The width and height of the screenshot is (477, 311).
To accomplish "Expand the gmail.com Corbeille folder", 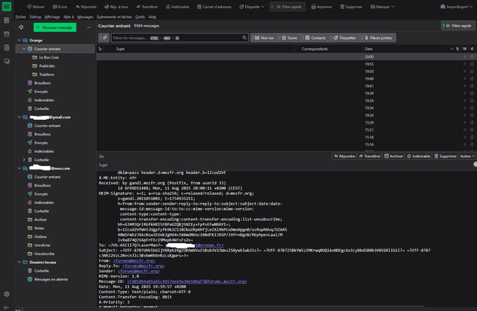I will 24,159.
